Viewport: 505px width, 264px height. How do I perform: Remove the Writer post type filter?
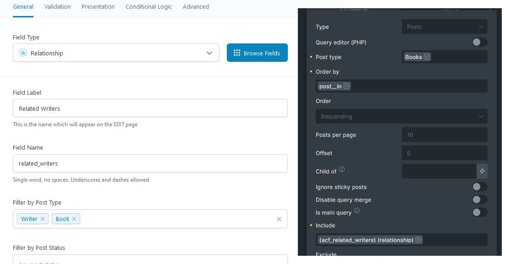(43, 219)
